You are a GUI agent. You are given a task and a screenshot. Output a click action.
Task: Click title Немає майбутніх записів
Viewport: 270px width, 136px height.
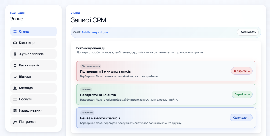coord(100,118)
